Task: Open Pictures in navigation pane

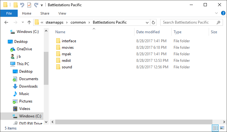Action: (22, 101)
